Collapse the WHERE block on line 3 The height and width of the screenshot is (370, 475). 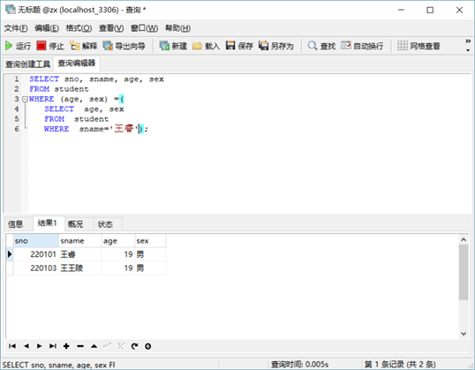pos(25,99)
